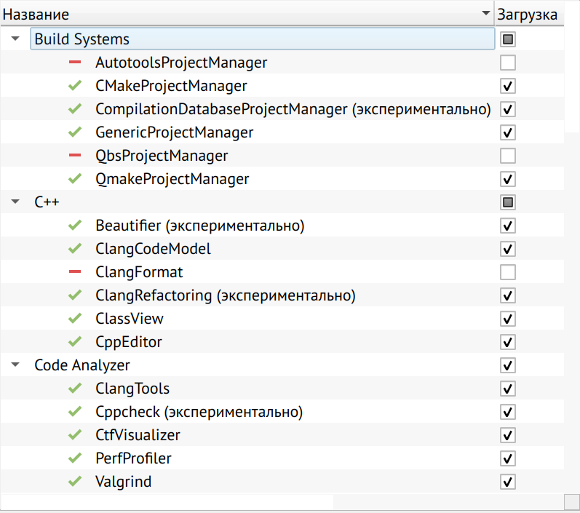
Task: Uncheck the PerfProfiler load checkbox
Action: click(x=508, y=458)
